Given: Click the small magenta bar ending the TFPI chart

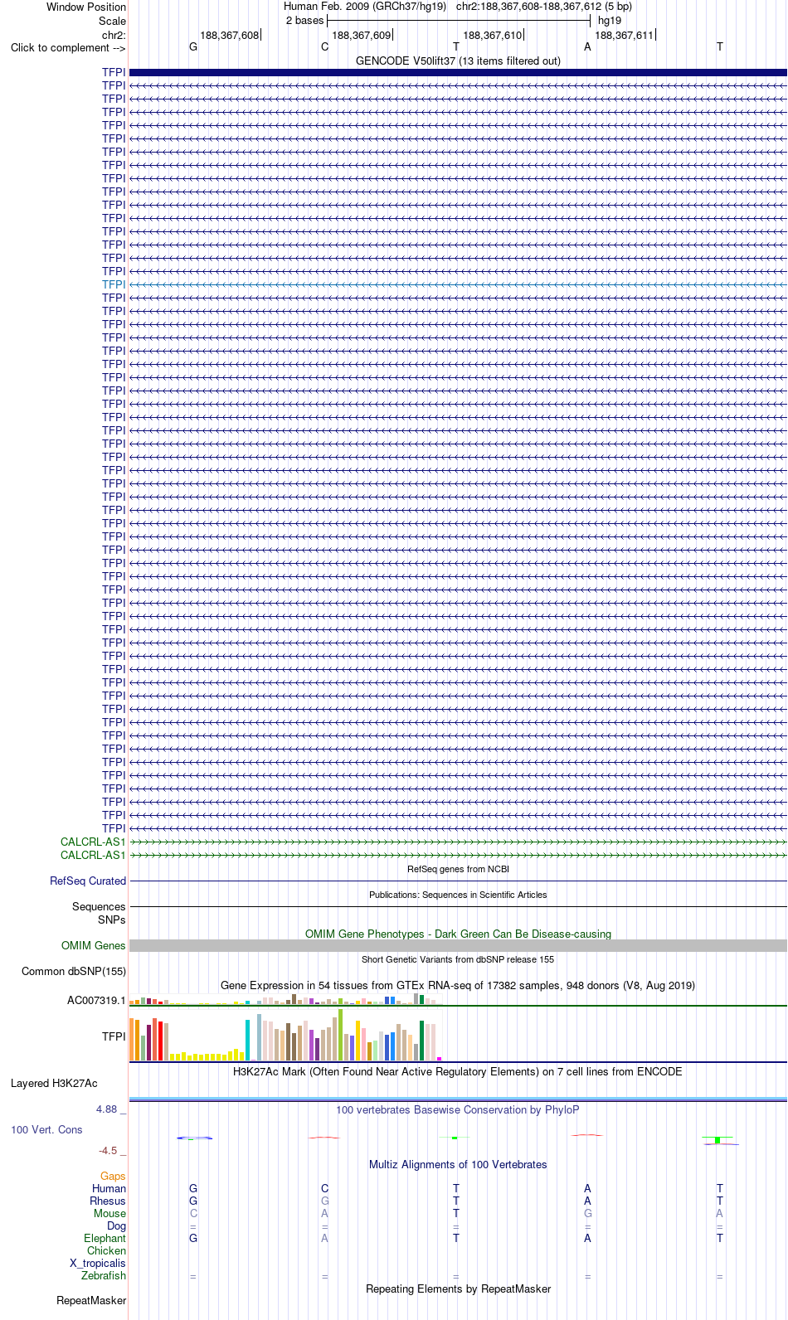Looking at the screenshot, I should pyautogui.click(x=439, y=1059).
